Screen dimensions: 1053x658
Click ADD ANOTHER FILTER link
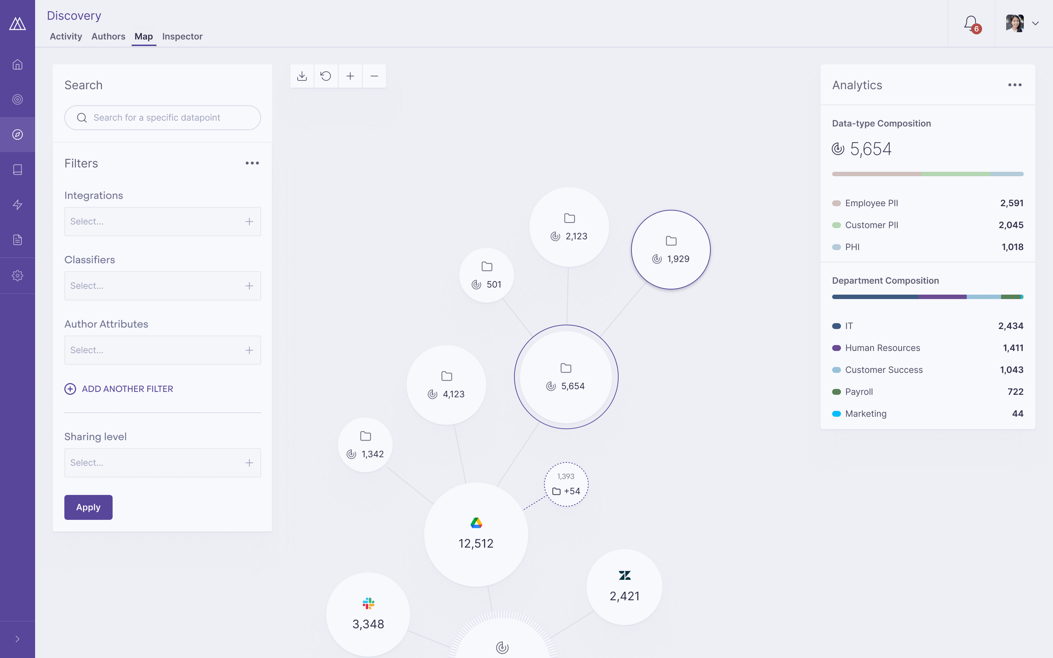[x=119, y=389]
